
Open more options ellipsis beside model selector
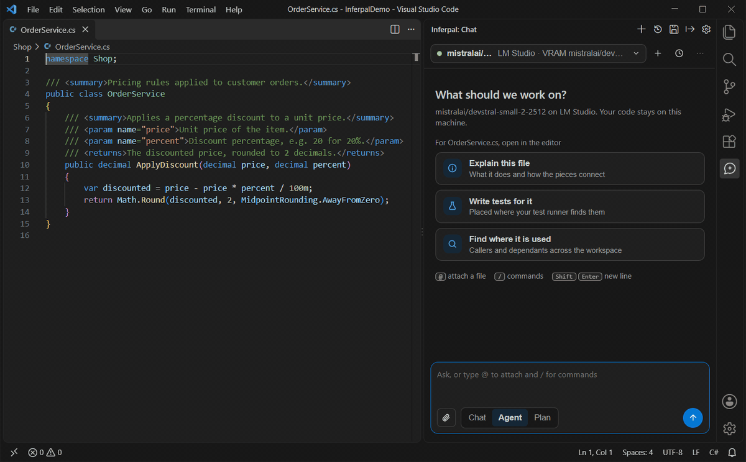coord(700,53)
